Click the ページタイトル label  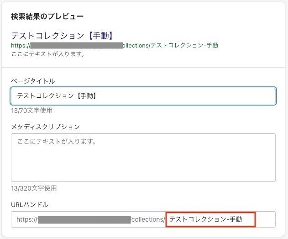pos(33,81)
